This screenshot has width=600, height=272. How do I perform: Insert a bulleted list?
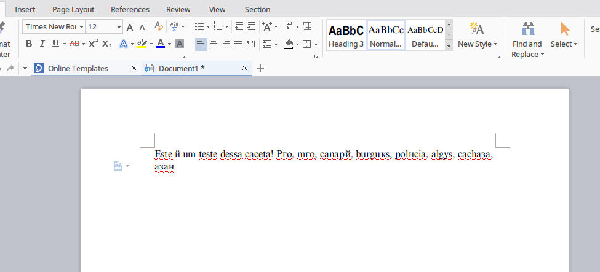pos(199,26)
